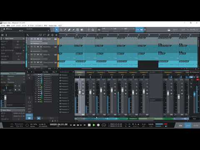
Task: Click the Record transport button
Action: [98, 125]
